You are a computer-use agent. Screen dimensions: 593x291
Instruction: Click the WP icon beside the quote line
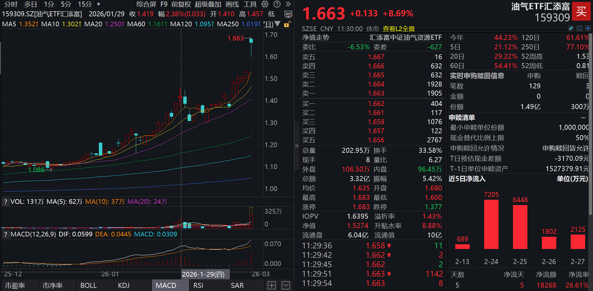point(288,14)
